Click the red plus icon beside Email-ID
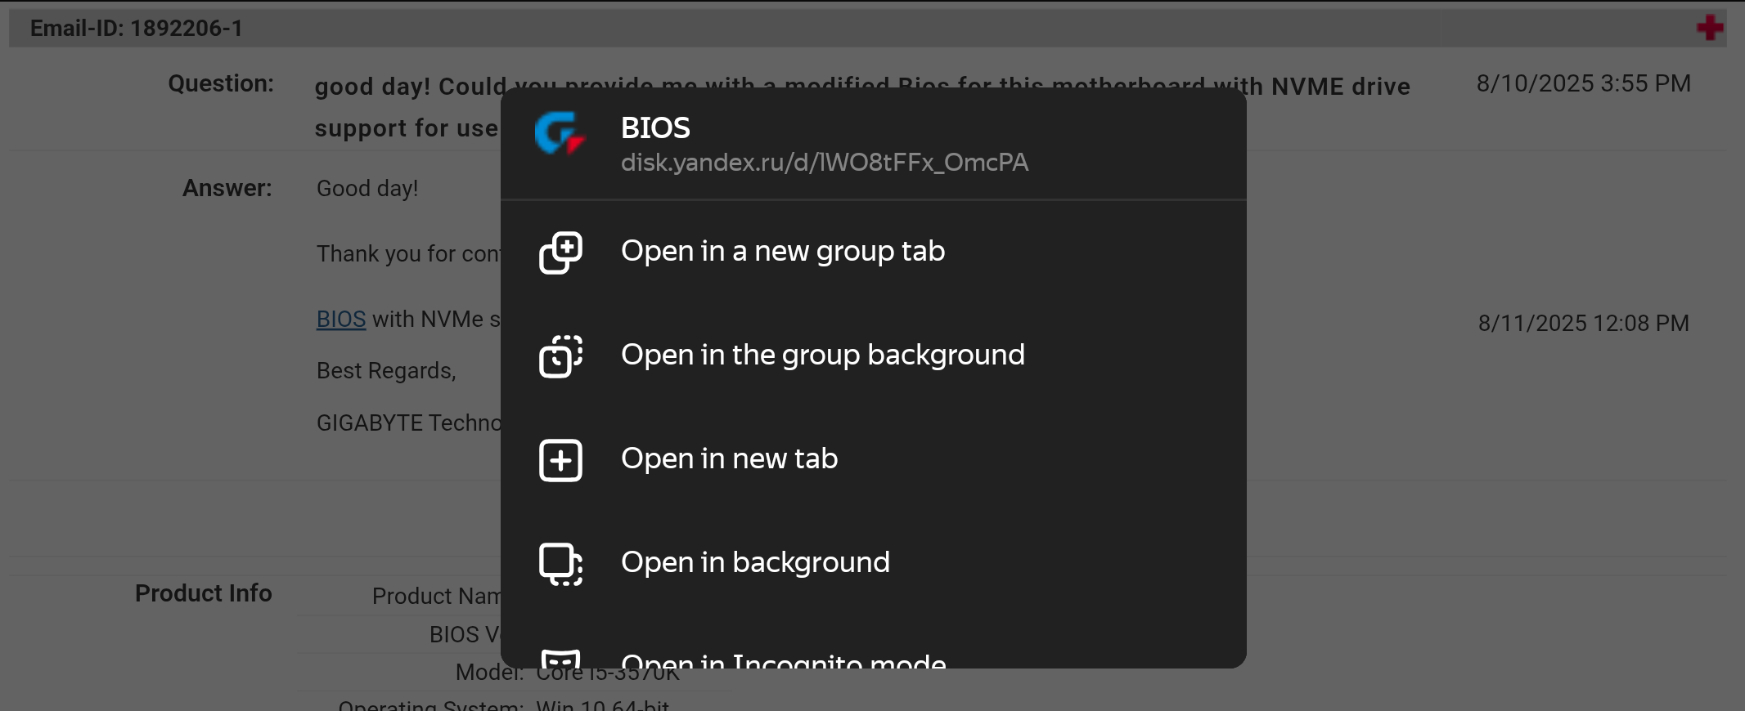1745x711 pixels. [1709, 28]
